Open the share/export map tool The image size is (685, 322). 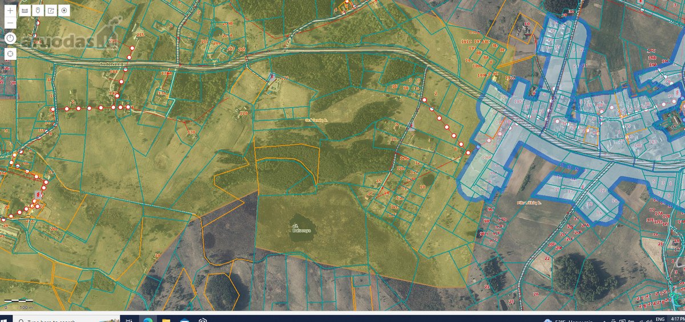[x=51, y=10]
